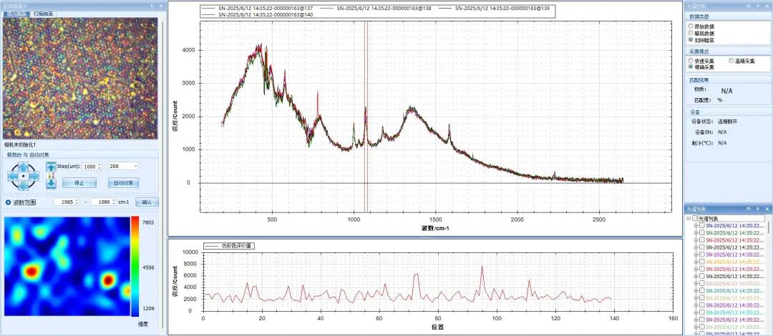Increment the 1080 wavenumber end value

115,200
